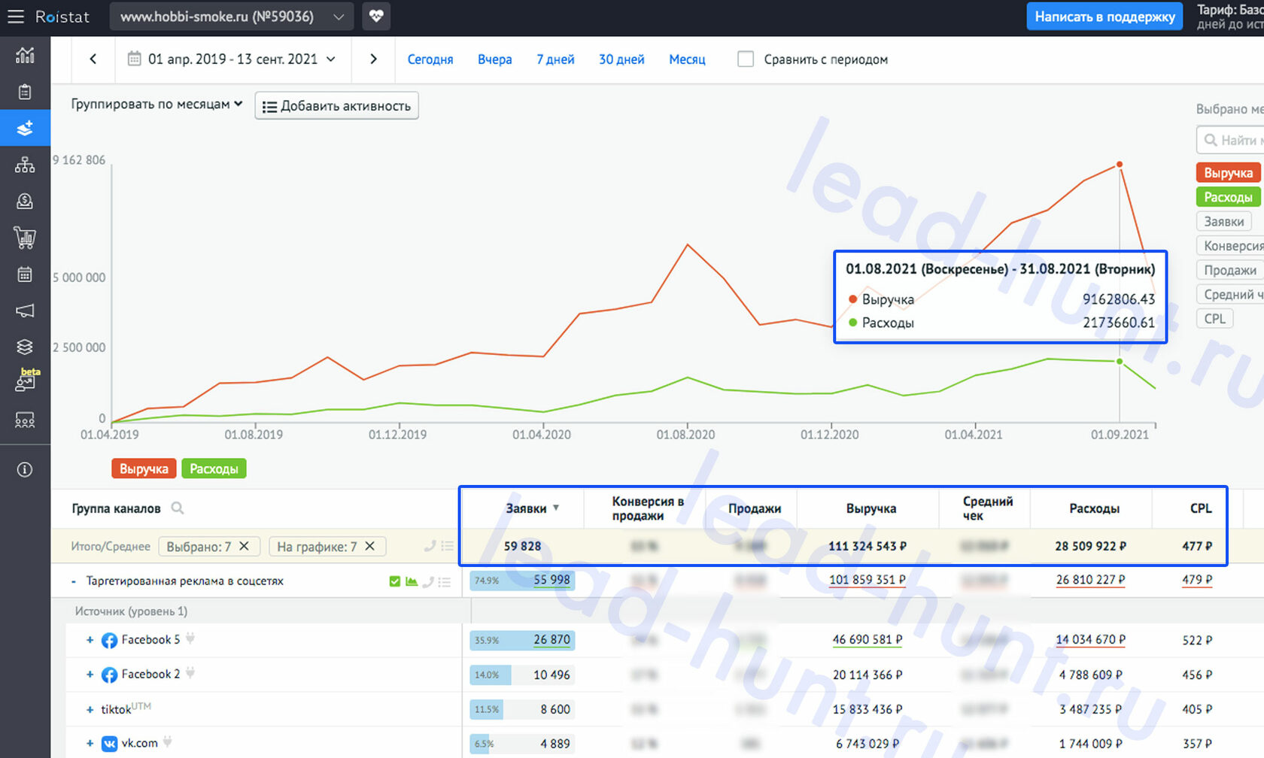Click the Написать в поддержку button
This screenshot has width=1264, height=758.
coord(1104,17)
